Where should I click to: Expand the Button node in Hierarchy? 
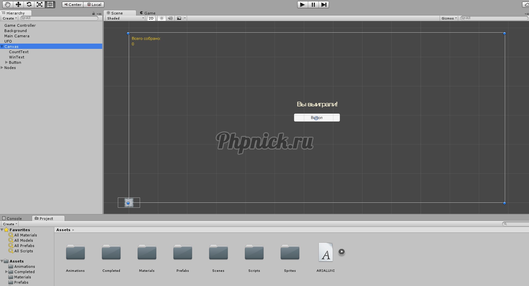[6, 62]
